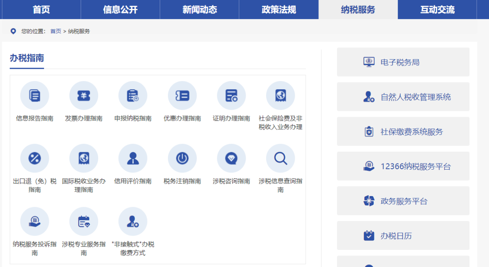Screen dimensions: 489x267
Task: Click the 优惠办理指南 coupon icon
Action: 182,96
